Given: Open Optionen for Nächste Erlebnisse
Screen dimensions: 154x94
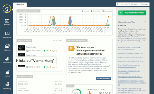Looking at the screenshot, I should pos(58,40).
